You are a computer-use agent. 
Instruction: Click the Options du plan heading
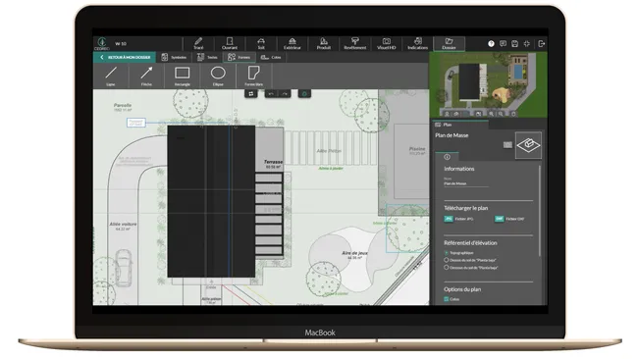tap(462, 289)
